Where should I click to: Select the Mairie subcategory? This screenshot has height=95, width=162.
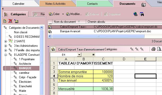click(22, 91)
